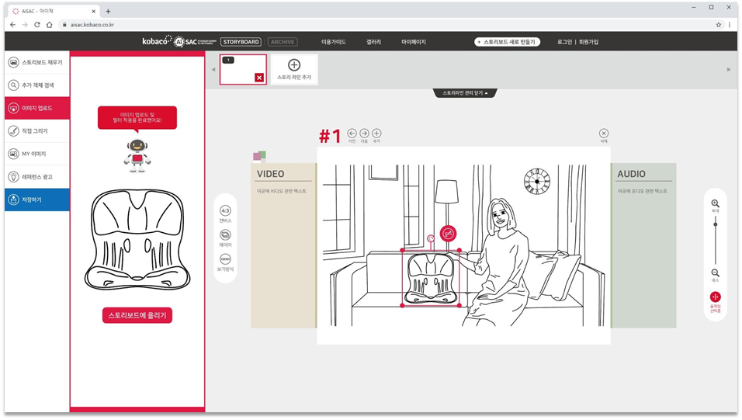Select the 이미지 업로드 sidebar tab
Image resolution: width=742 pixels, height=420 pixels.
[x=36, y=108]
